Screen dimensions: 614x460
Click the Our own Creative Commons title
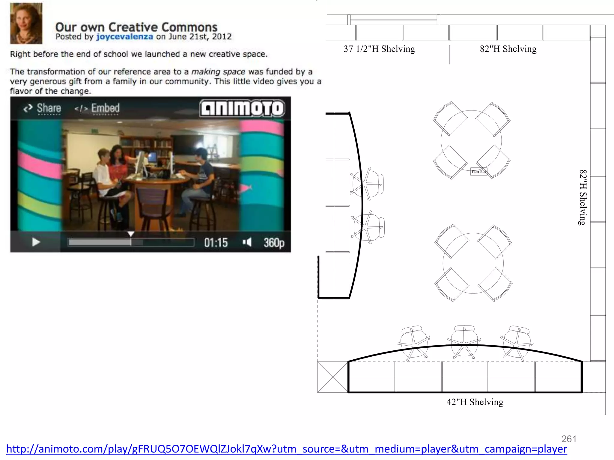(x=136, y=27)
